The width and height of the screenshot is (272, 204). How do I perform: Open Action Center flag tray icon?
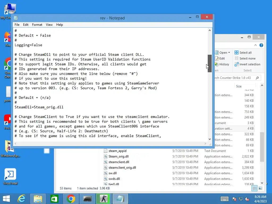(234, 199)
